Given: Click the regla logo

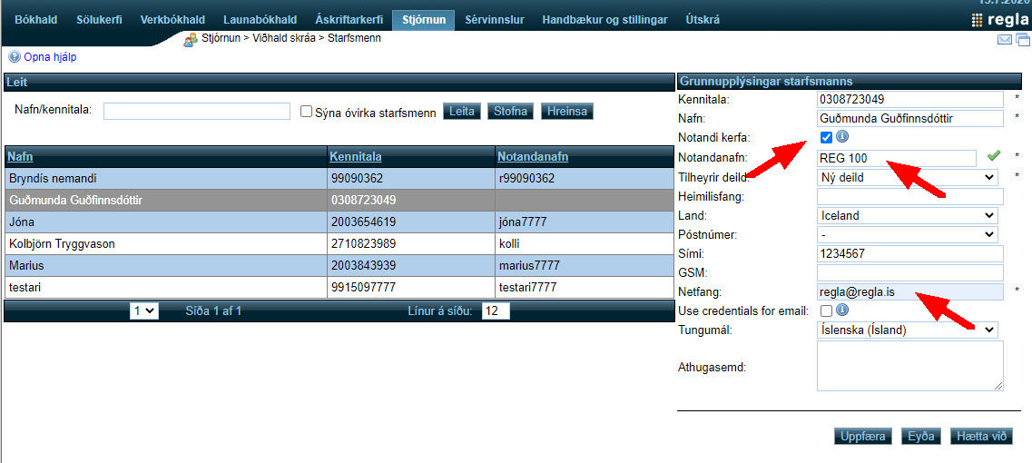Looking at the screenshot, I should [x=1000, y=20].
